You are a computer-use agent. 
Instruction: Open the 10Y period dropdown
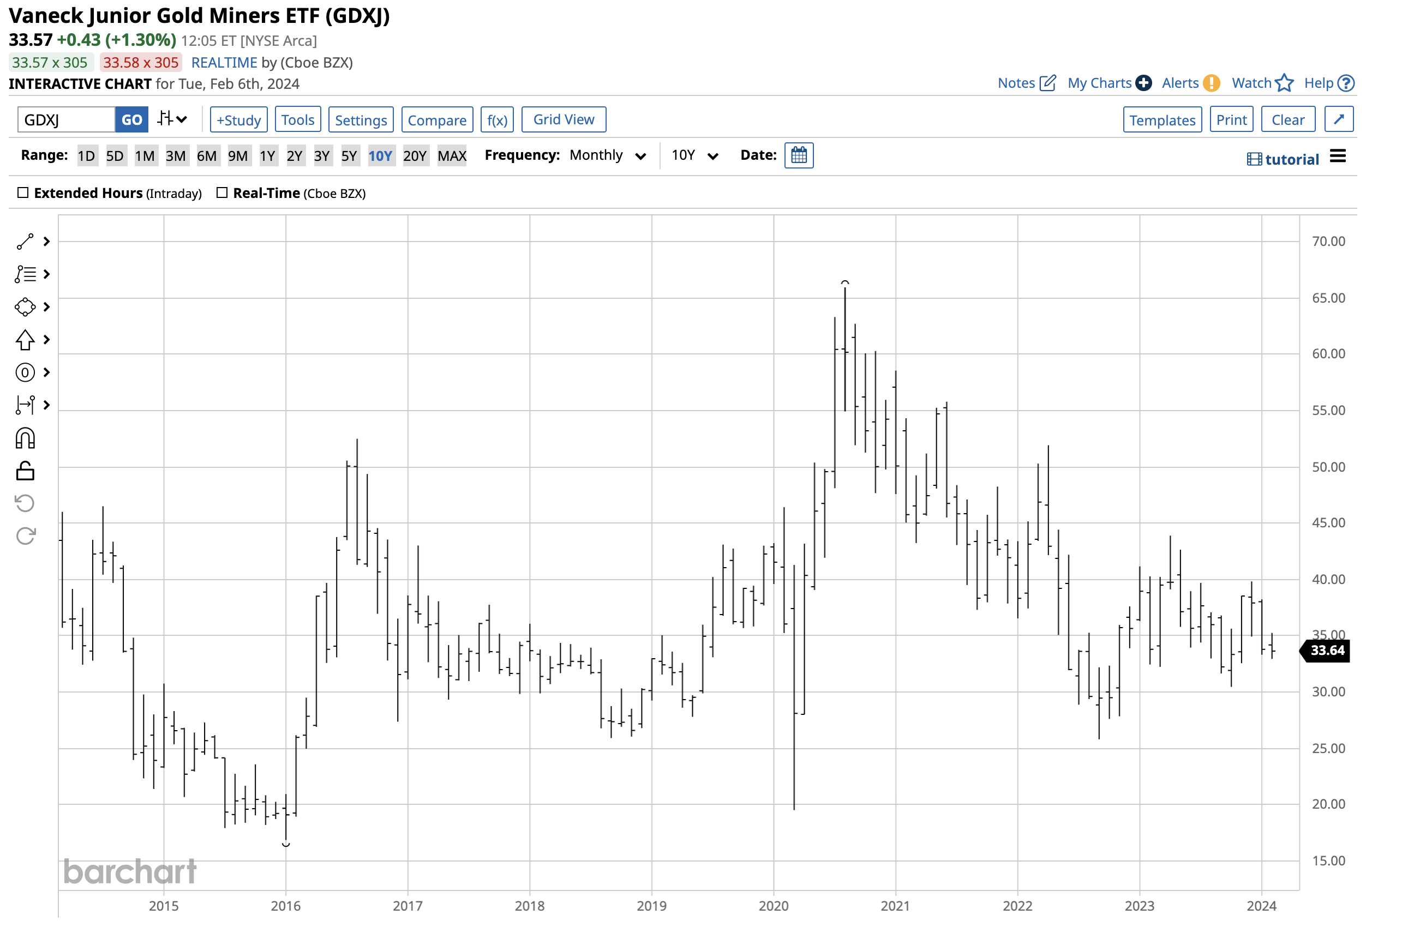(695, 155)
